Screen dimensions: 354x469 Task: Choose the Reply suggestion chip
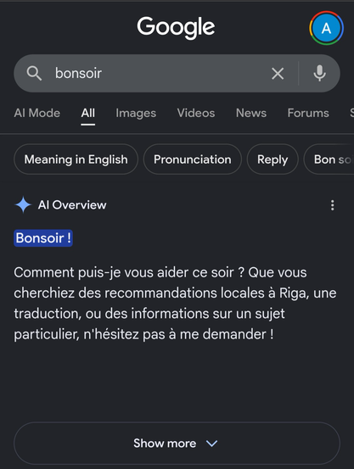tap(273, 159)
